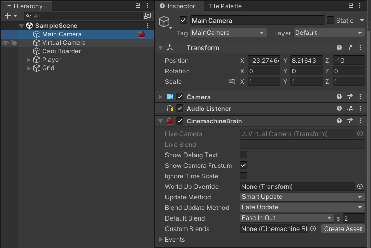Open Static flags dropdown arrow
Image resolution: width=371 pixels, height=248 pixels.
coord(362,20)
